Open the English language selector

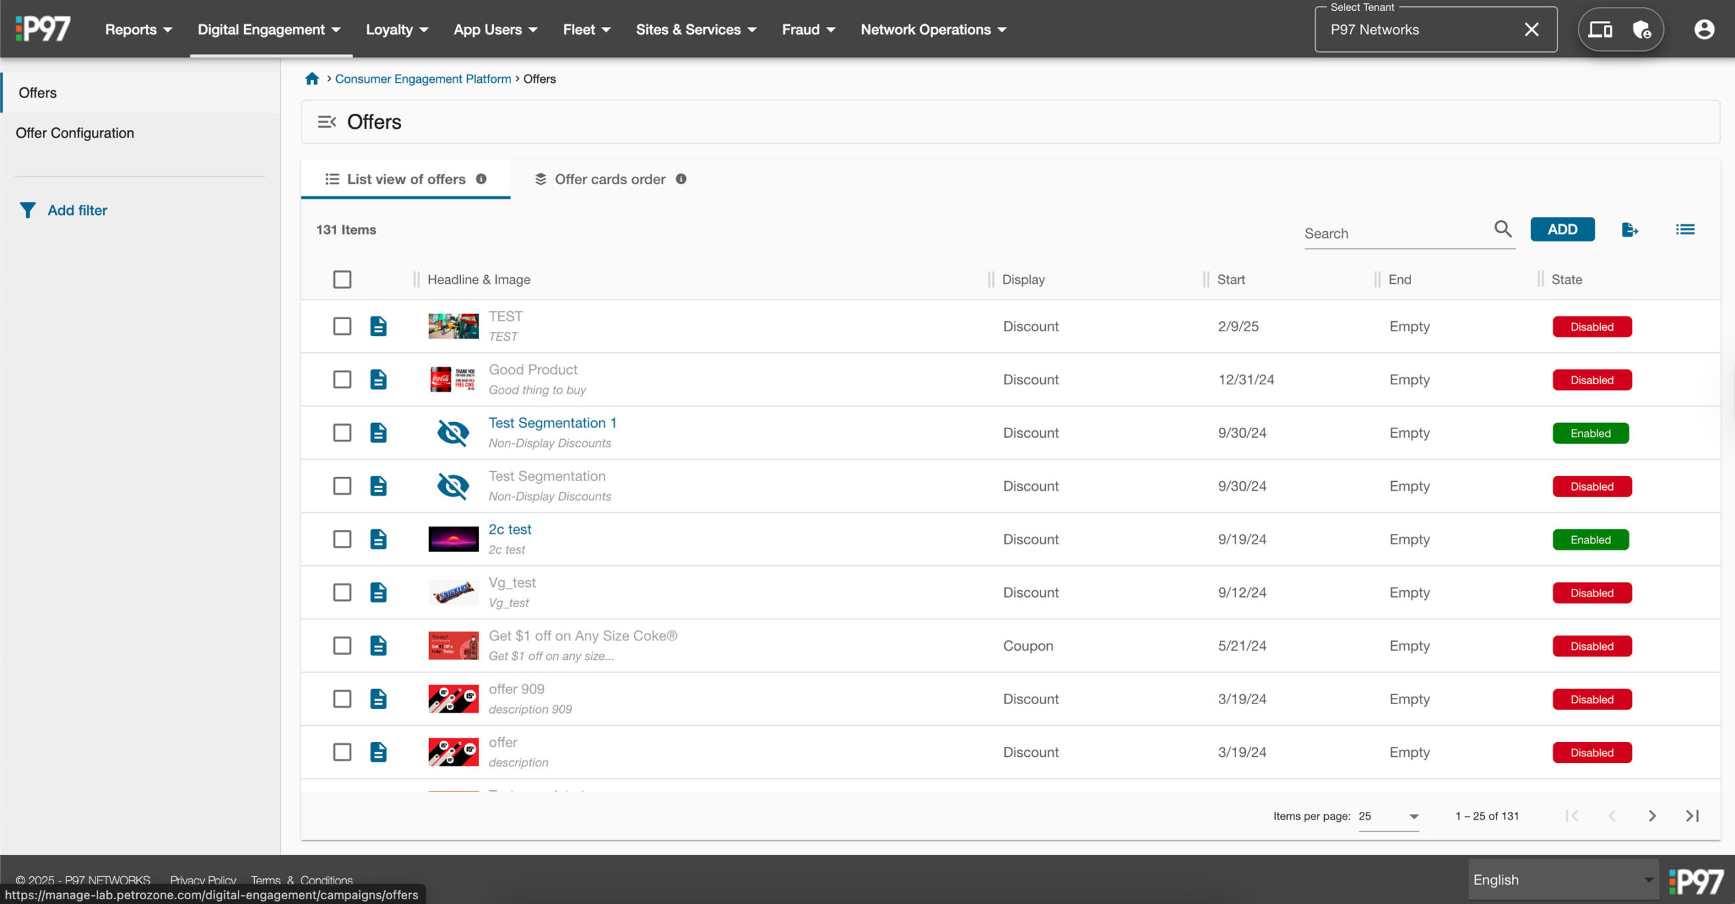coord(1562,880)
